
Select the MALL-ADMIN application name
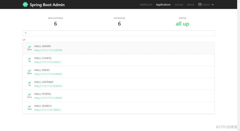pos(42,46)
